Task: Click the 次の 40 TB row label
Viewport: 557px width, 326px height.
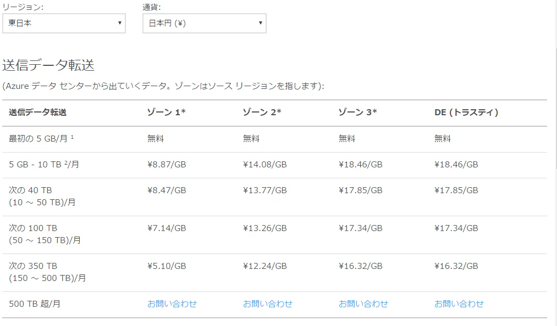Action: 42,196
